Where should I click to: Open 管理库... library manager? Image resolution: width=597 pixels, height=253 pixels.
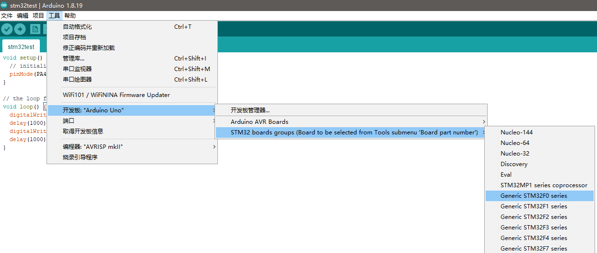point(132,59)
